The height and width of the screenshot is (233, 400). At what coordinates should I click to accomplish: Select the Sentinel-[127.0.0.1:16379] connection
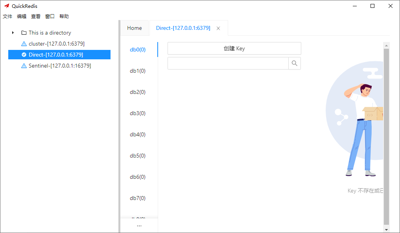60,66
